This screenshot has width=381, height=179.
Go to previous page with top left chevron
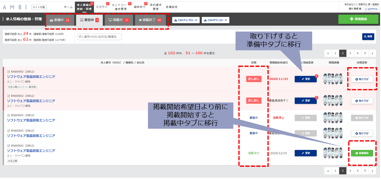(328, 53)
